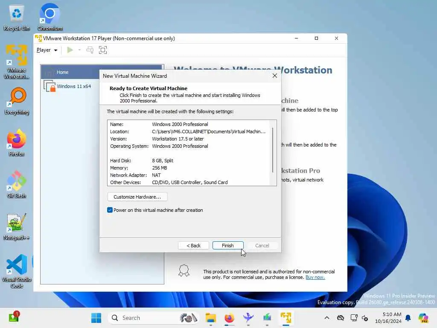
Task: Open the Everything search desktop shortcut
Action: tap(17, 101)
